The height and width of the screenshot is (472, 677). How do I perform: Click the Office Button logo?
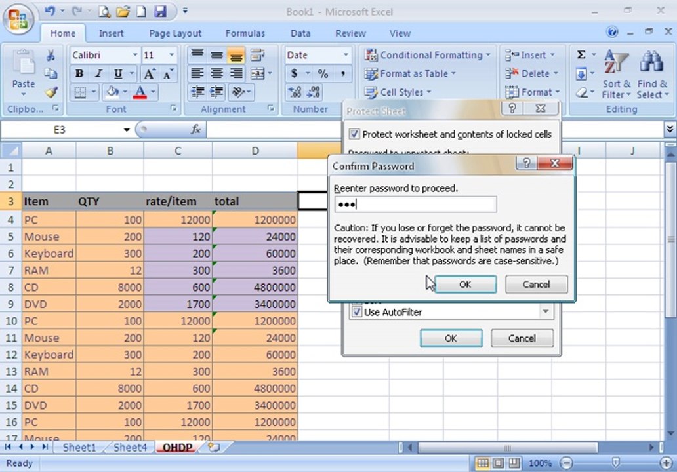pyautogui.click(x=18, y=19)
